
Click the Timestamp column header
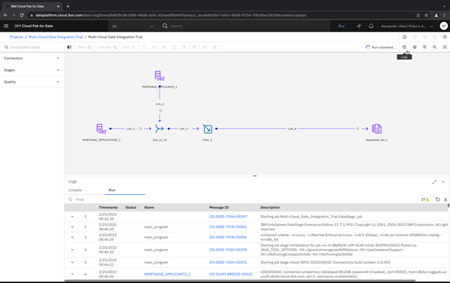(x=108, y=207)
